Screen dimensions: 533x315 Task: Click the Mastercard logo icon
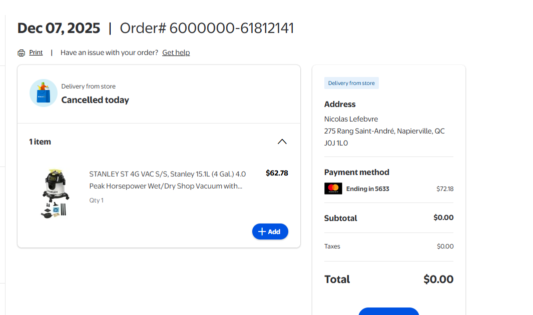coord(333,188)
